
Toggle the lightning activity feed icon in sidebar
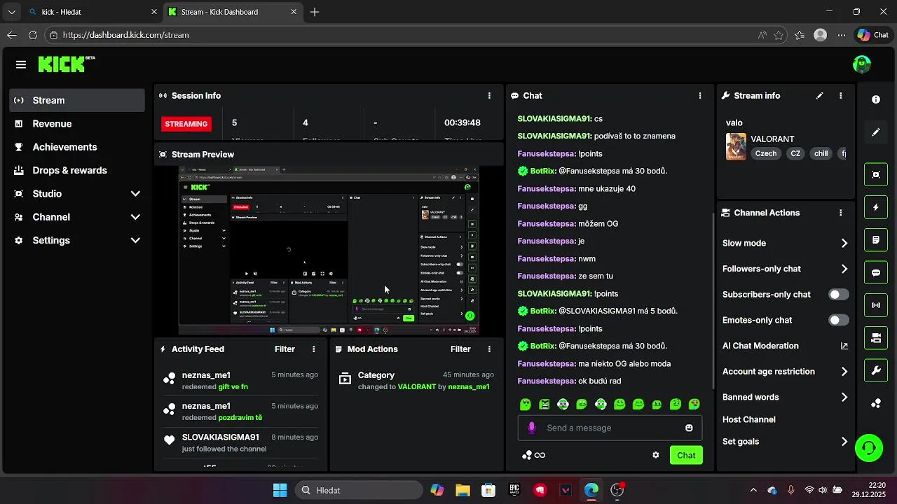876,207
